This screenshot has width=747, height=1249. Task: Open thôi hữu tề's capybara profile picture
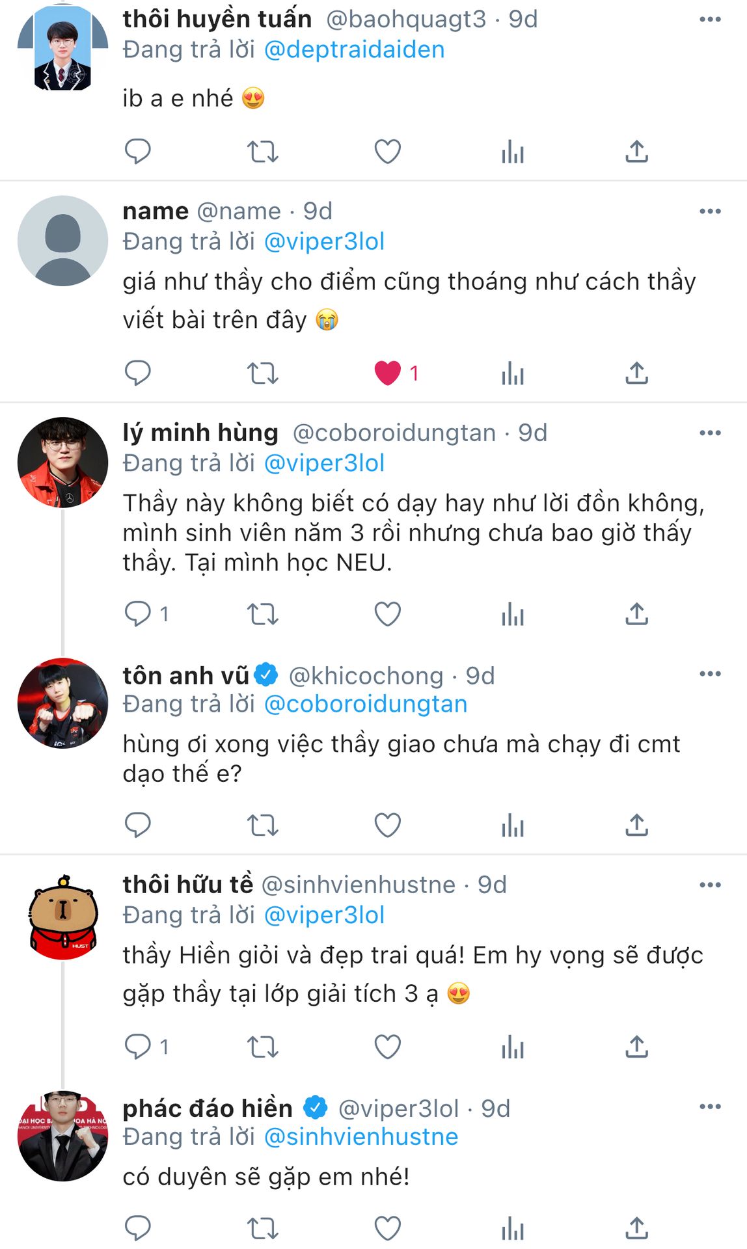tap(63, 917)
